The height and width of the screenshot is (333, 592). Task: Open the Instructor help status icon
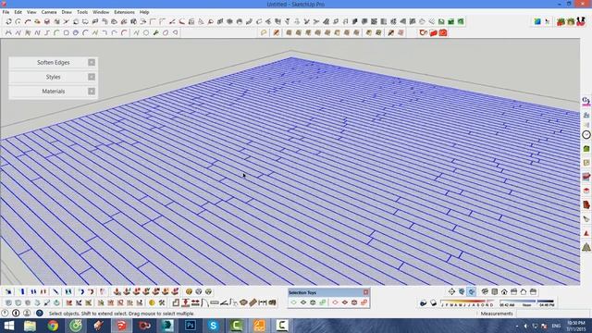[39, 314]
